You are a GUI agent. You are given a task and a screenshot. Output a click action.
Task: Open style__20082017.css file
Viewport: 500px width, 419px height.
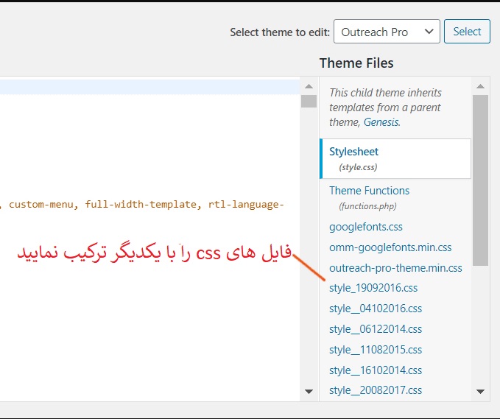[376, 390]
